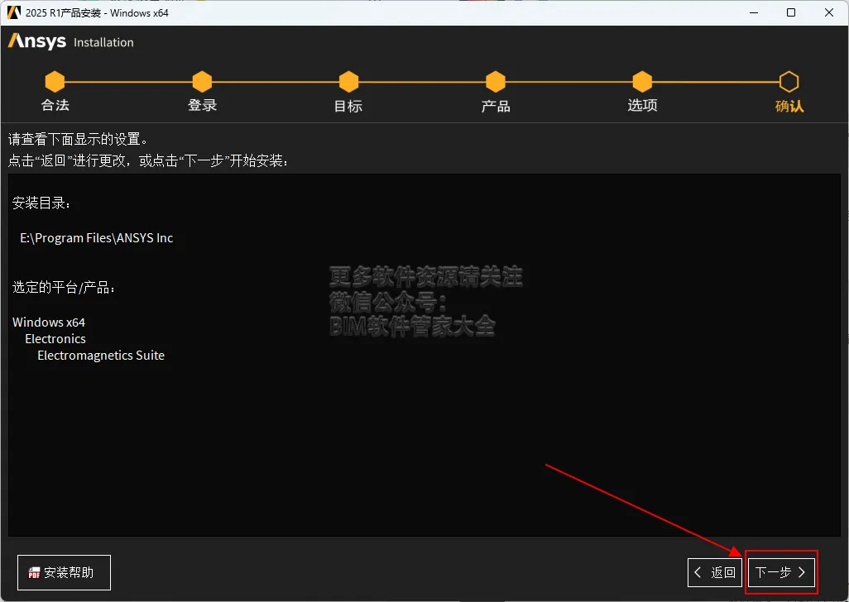Click the Electronics product row
Image resolution: width=849 pixels, height=602 pixels.
(55, 339)
